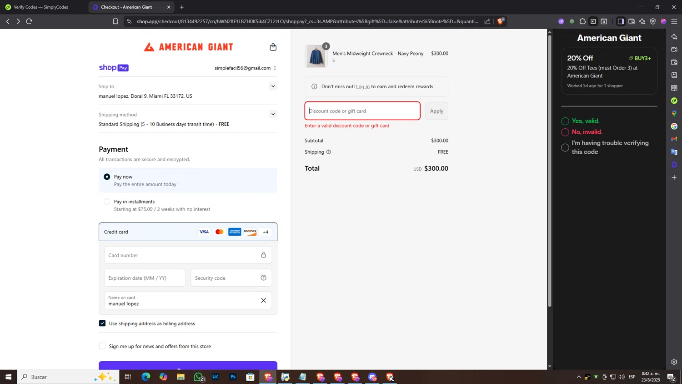
Task: Show more card types +4
Action: (266, 232)
